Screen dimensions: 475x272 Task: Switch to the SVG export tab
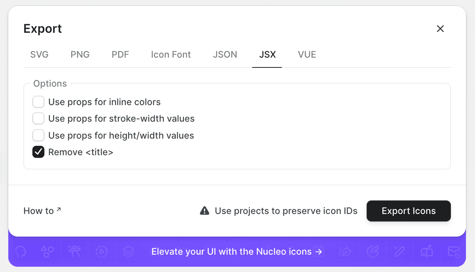(39, 54)
